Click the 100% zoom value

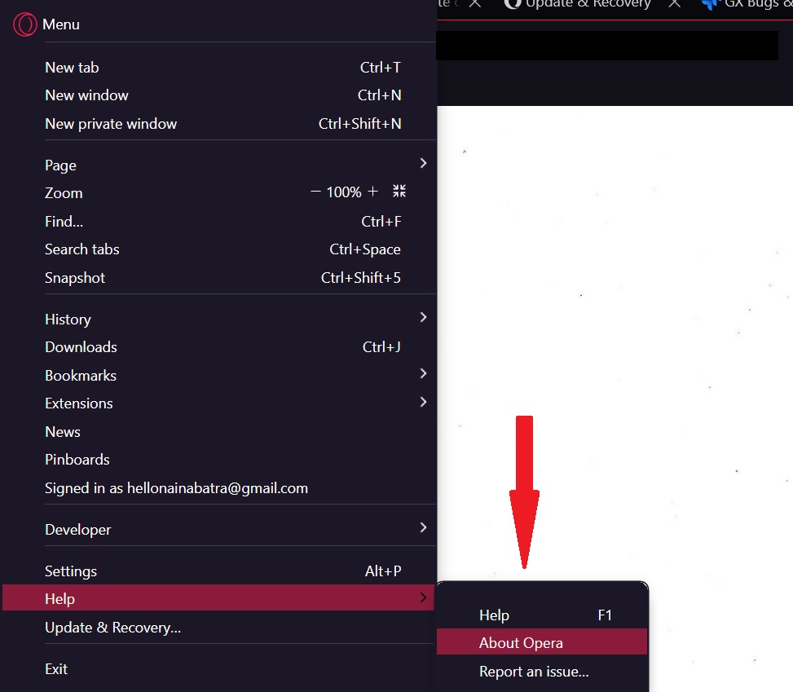[x=344, y=192]
